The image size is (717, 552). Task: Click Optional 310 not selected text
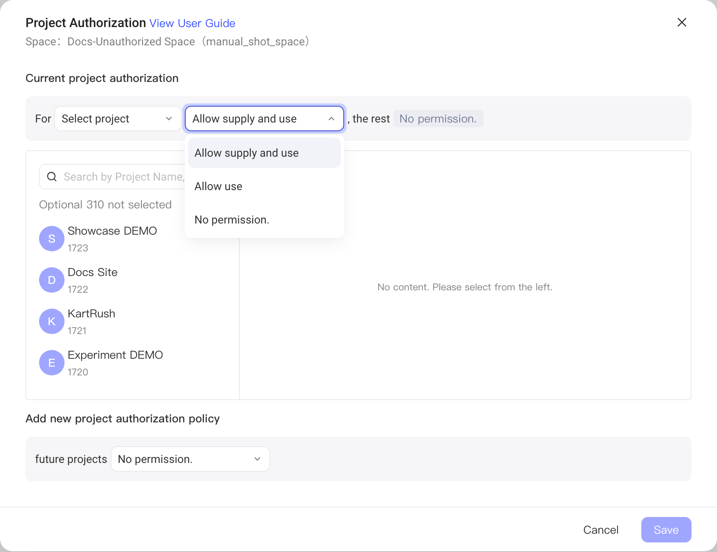(106, 204)
